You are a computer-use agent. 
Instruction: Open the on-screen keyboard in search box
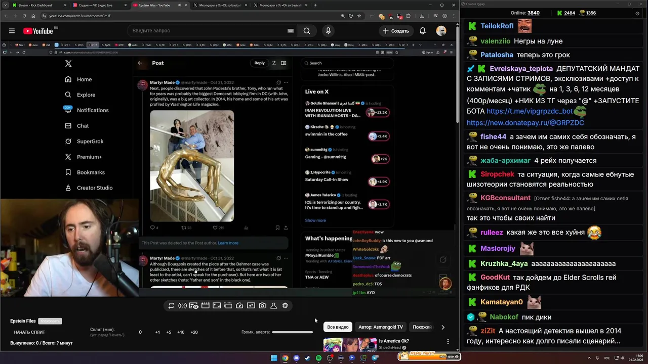click(x=291, y=31)
